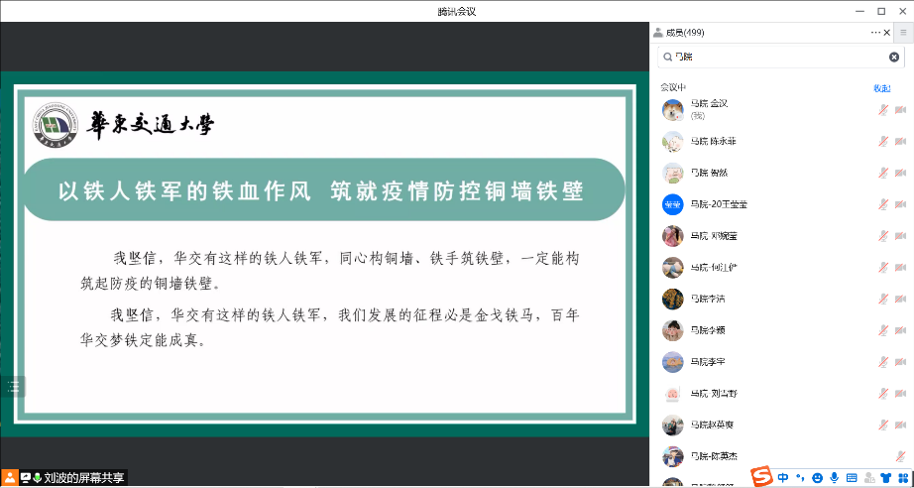Viewport: 914px width, 488px height.
Task: Clear the member search box text
Action: tap(895, 58)
